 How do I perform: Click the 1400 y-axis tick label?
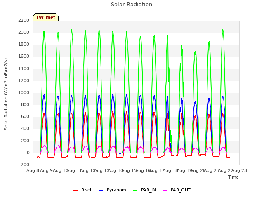[x=24, y=68]
